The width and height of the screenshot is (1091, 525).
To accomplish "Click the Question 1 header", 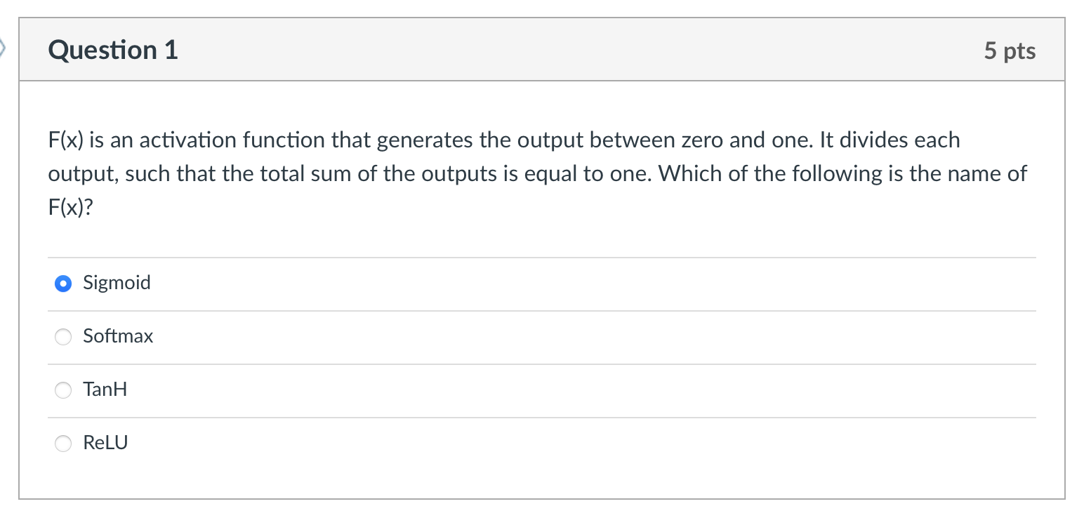I will pos(112,50).
